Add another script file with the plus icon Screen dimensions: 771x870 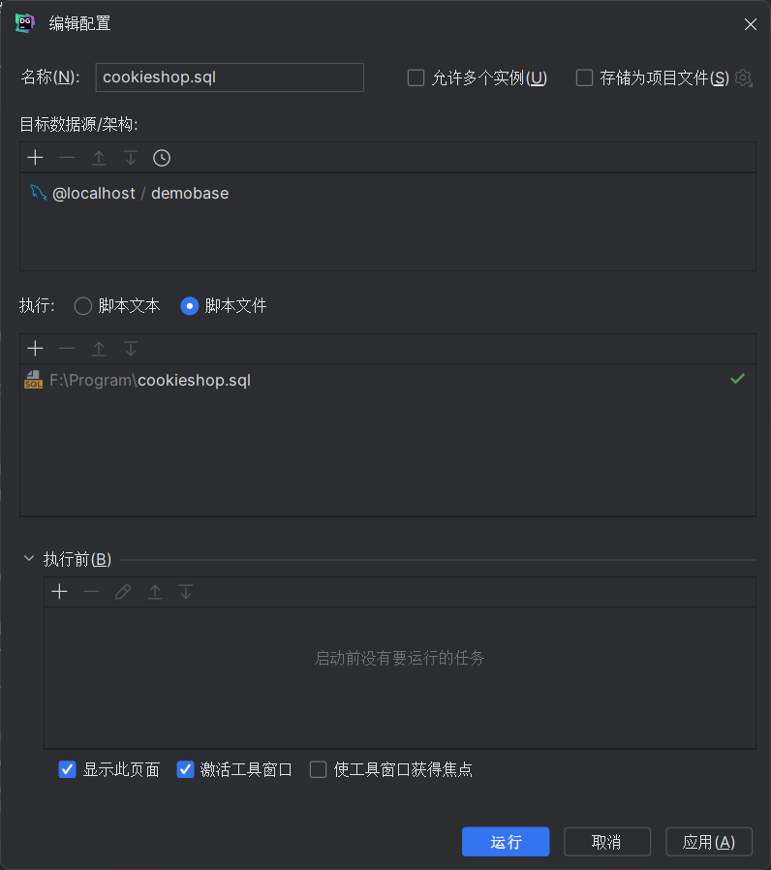(x=35, y=348)
